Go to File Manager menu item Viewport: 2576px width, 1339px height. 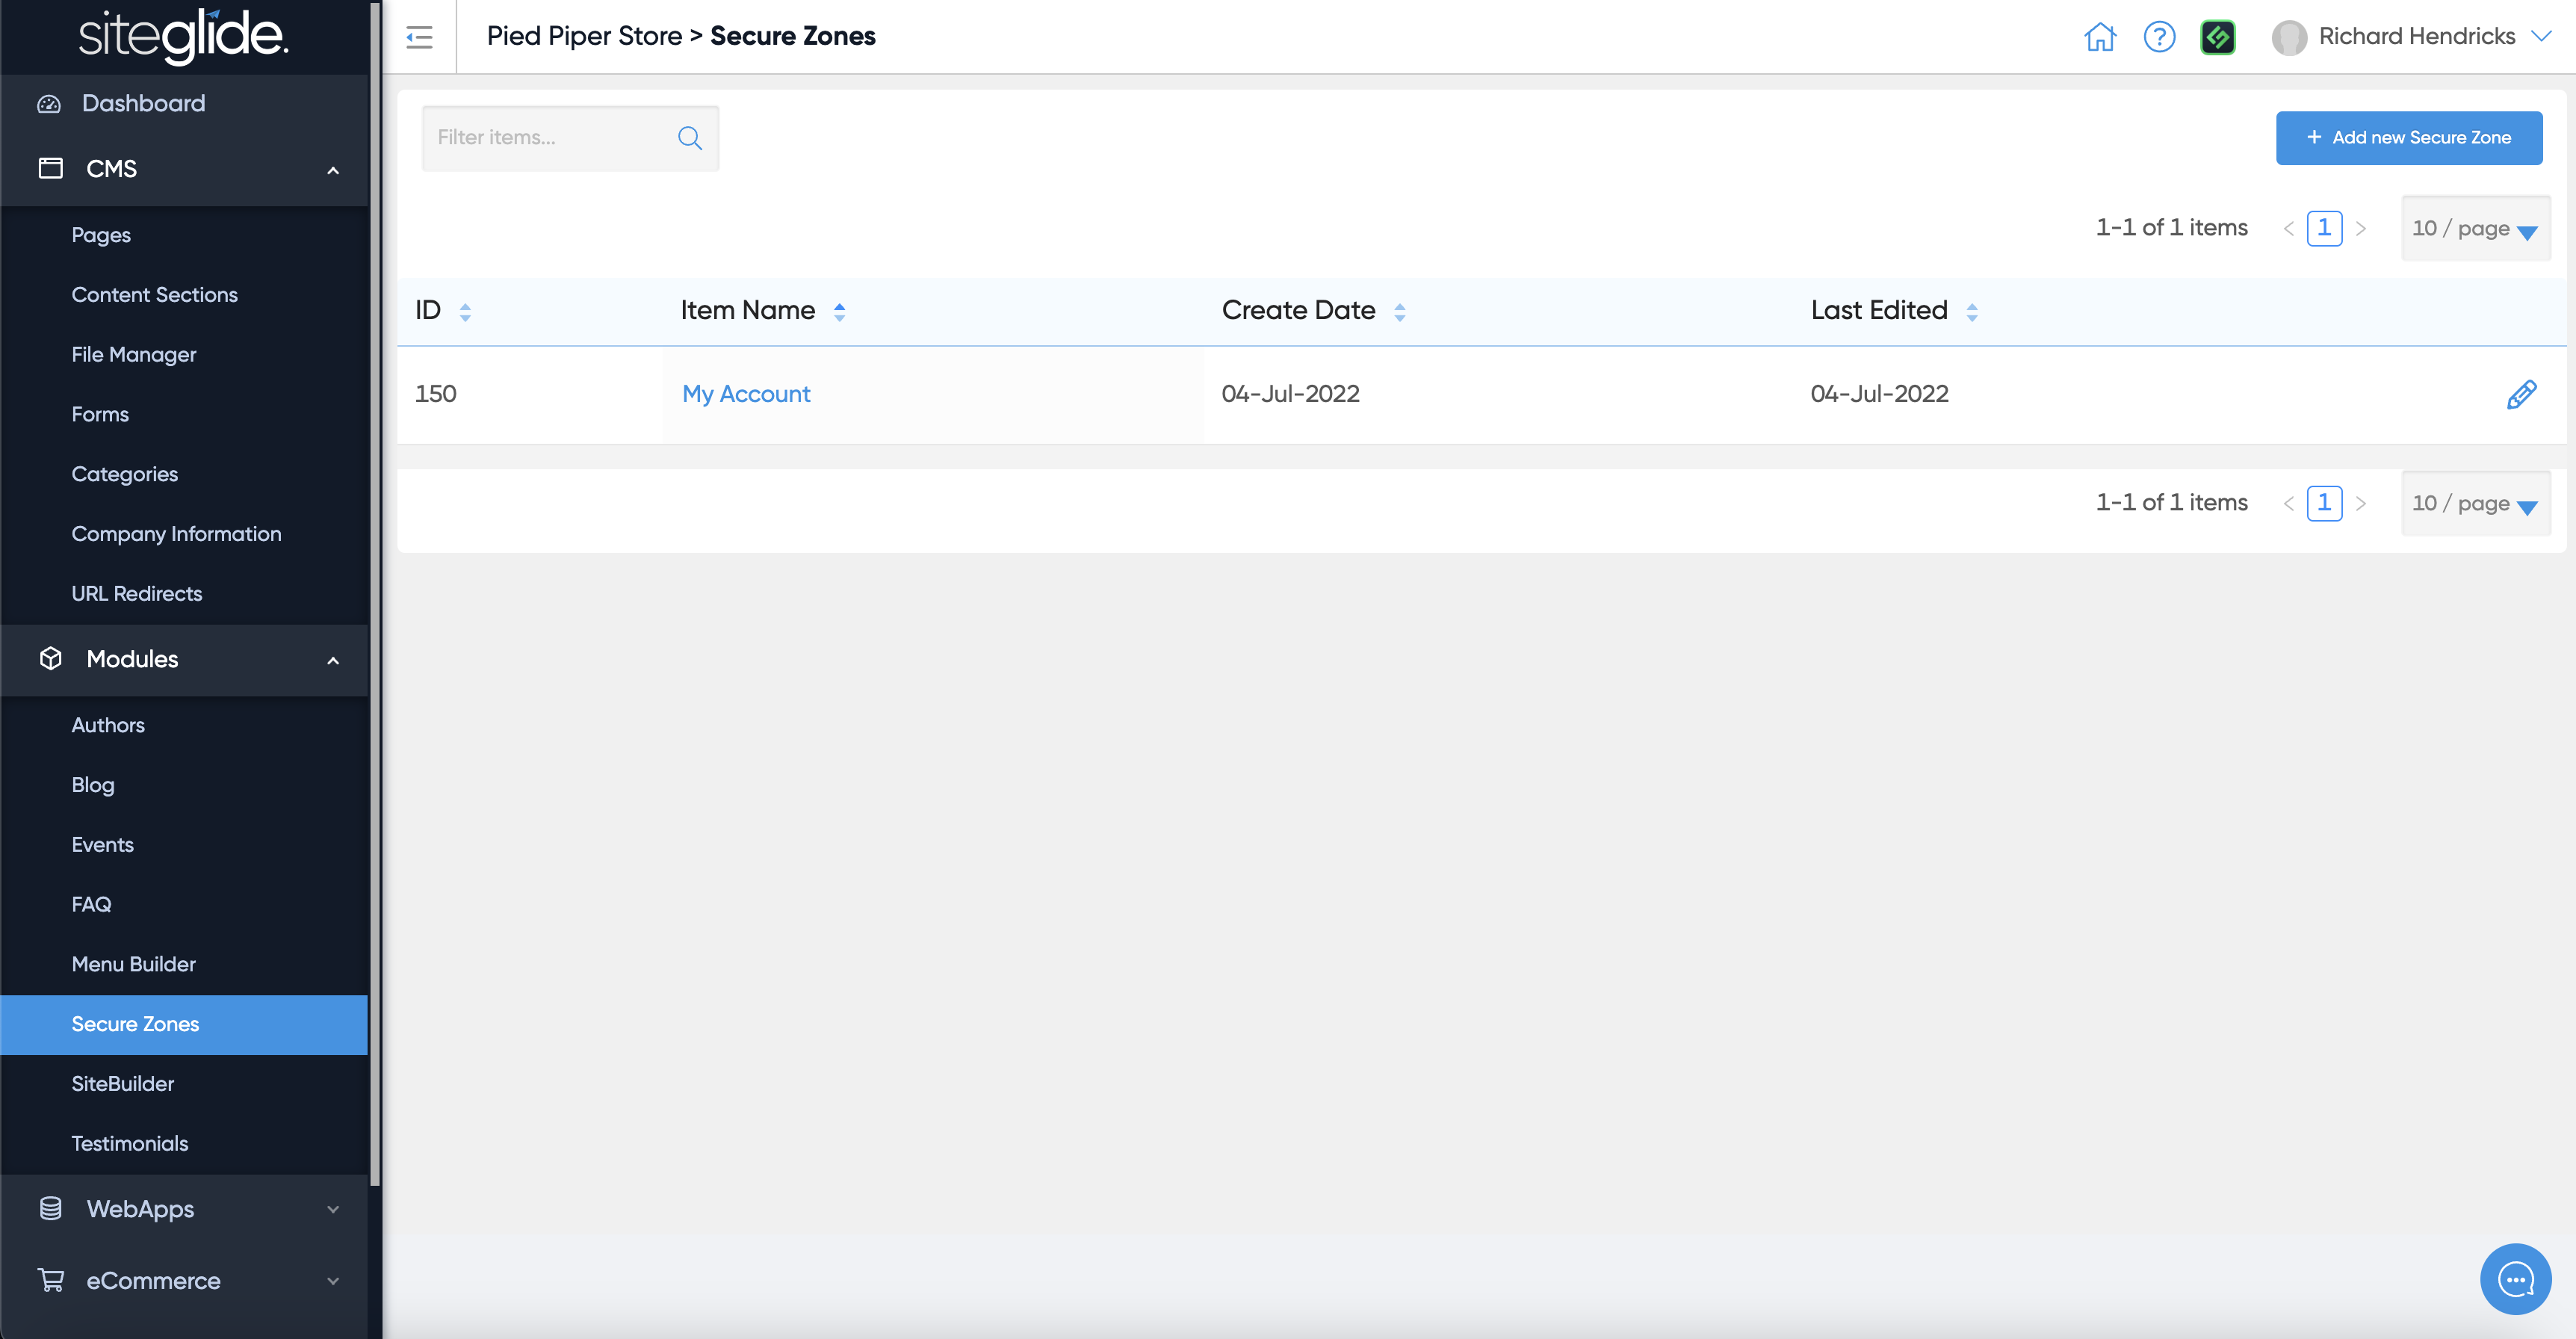tap(133, 354)
